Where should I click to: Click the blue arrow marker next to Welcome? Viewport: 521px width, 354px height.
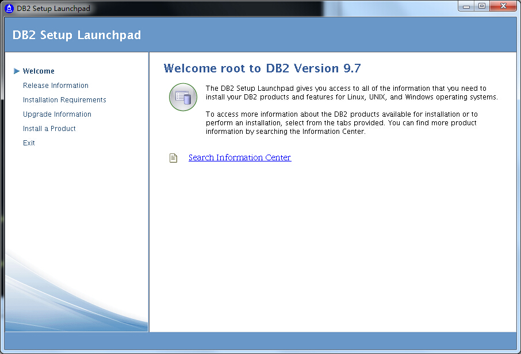[17, 71]
